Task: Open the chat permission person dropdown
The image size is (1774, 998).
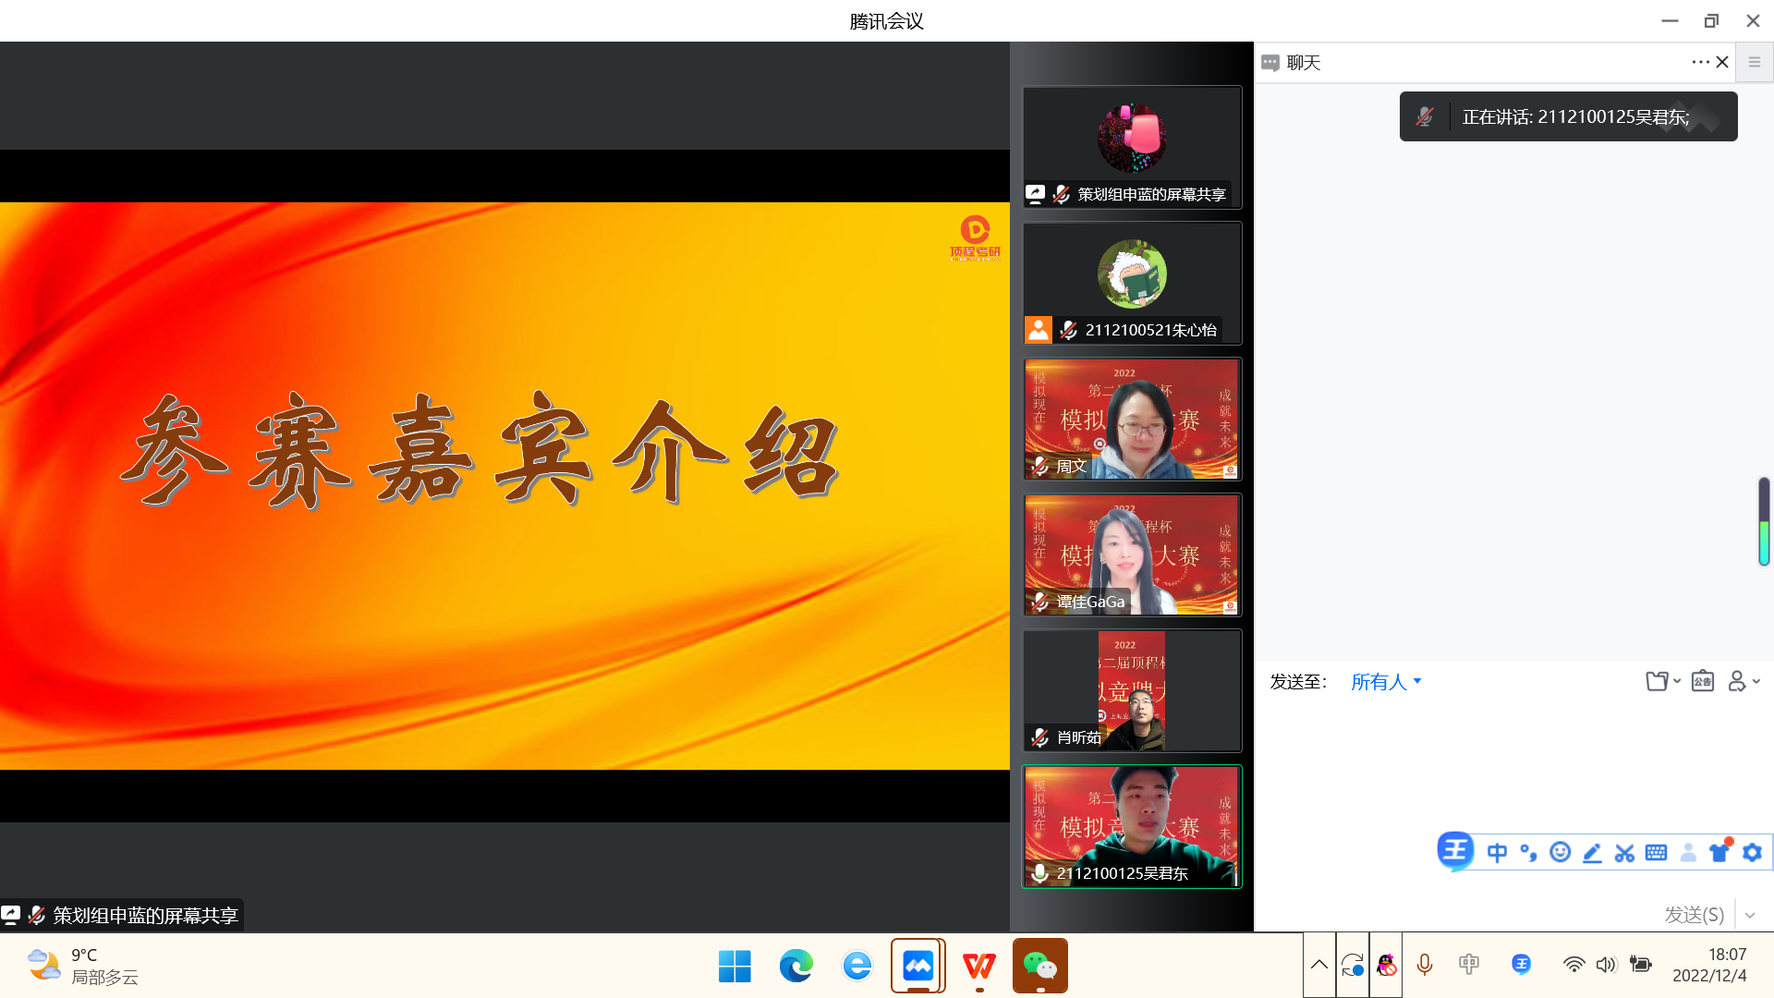Action: (x=1744, y=682)
